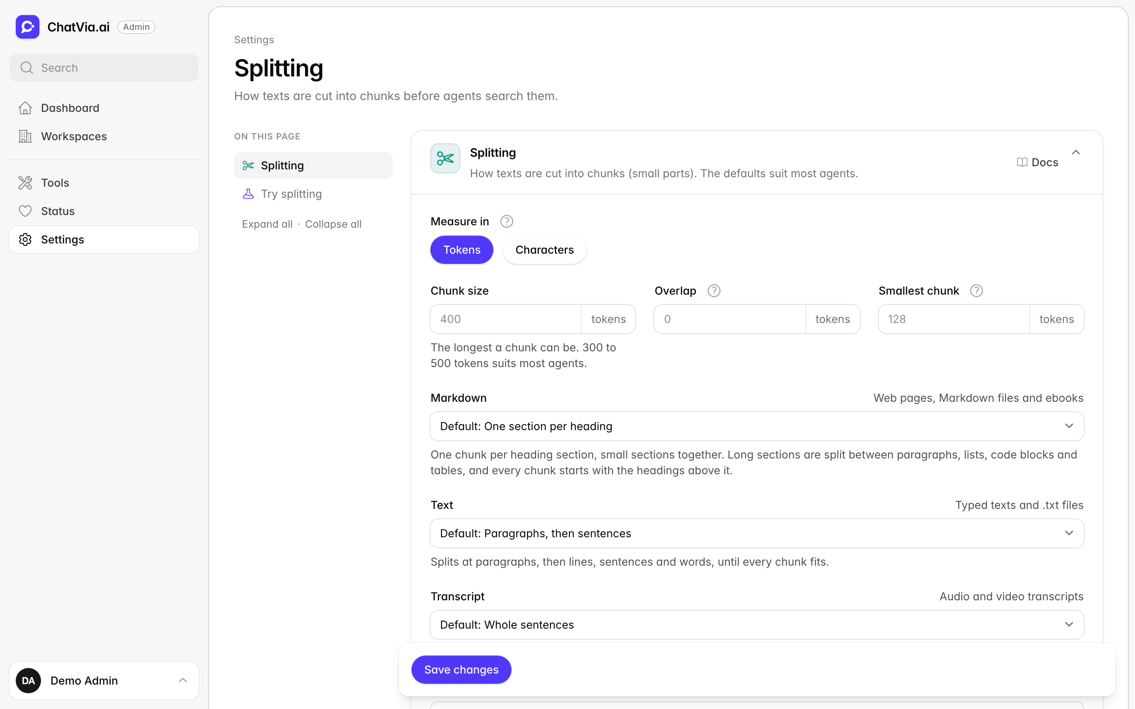Click the Settings breadcrumb

point(254,40)
